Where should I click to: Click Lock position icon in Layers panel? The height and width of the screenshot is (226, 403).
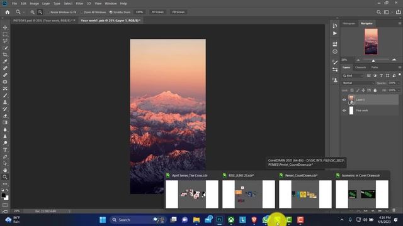[363, 90]
